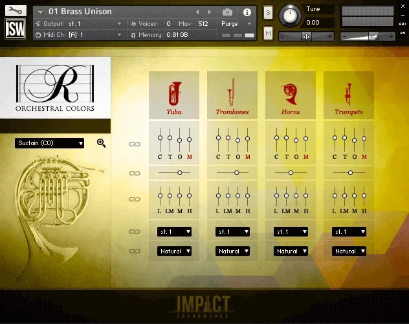Click the instrument name 01 Brass Unison

(x=80, y=12)
